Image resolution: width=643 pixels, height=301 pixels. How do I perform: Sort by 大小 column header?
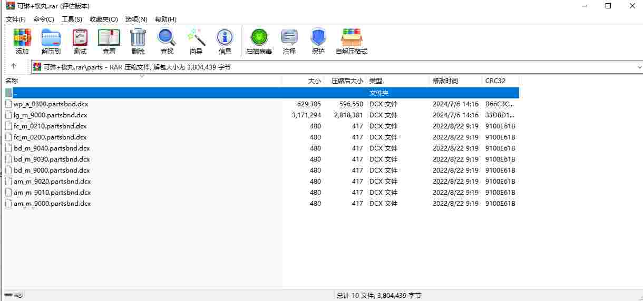pyautogui.click(x=303, y=81)
